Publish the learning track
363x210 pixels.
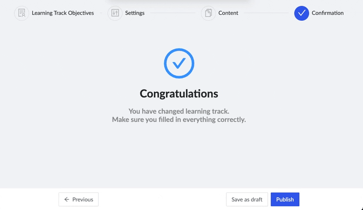click(285, 200)
